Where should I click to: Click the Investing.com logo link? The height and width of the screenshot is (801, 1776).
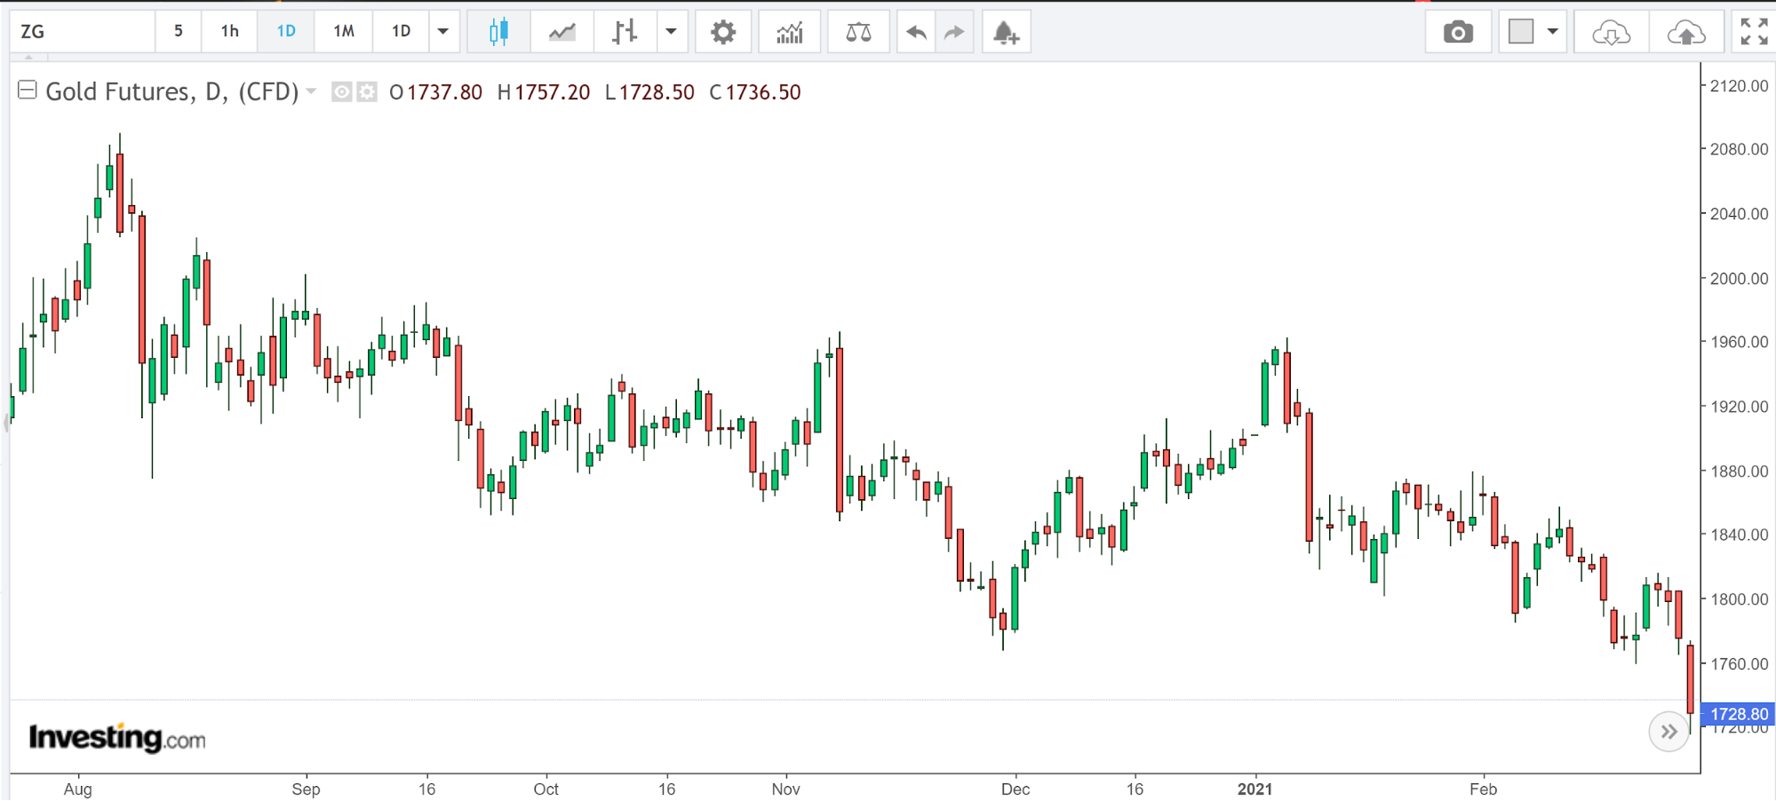117,738
